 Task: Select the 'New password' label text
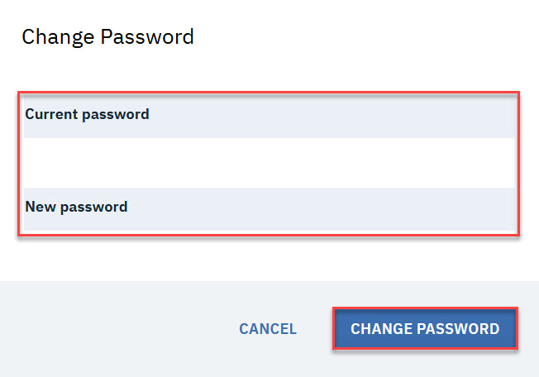point(76,207)
